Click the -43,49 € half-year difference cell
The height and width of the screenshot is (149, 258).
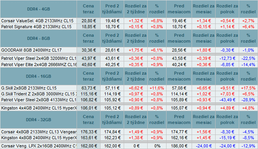(227, 100)
